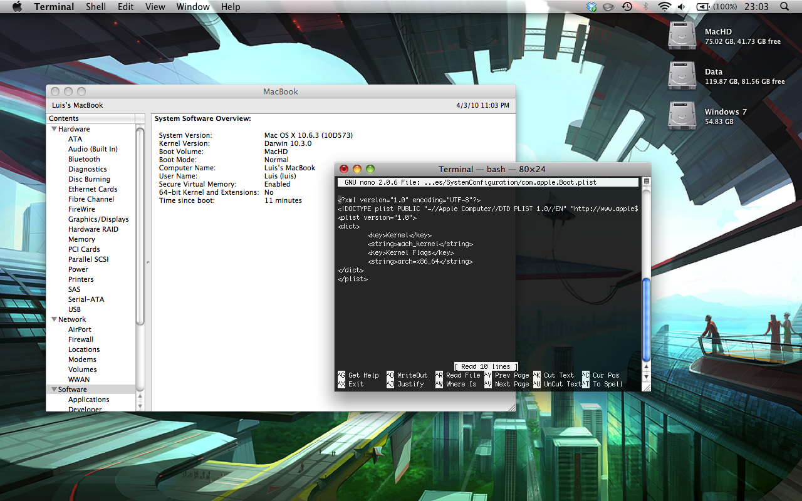Image resolution: width=802 pixels, height=501 pixels.
Task: Select SAS entry
Action: 75,289
